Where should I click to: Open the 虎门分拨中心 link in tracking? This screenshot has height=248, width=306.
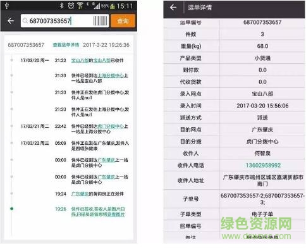pyautogui.click(x=111, y=126)
